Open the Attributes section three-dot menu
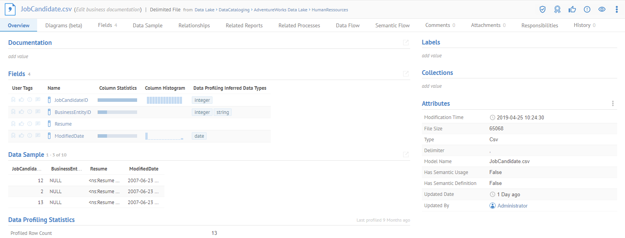This screenshot has height=238, width=625. pos(612,103)
